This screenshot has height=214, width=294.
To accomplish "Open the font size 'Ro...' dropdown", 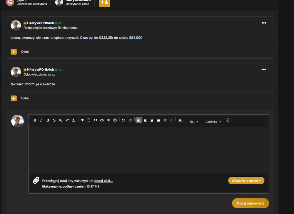I will pyautogui.click(x=194, y=122).
